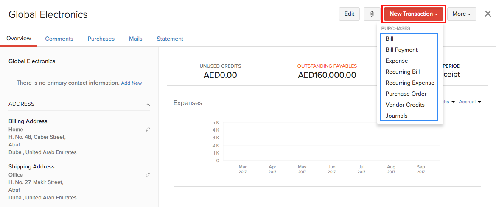Image resolution: width=496 pixels, height=207 pixels.
Task: Click the Mar 2017 chart axis label
Action: point(243,169)
